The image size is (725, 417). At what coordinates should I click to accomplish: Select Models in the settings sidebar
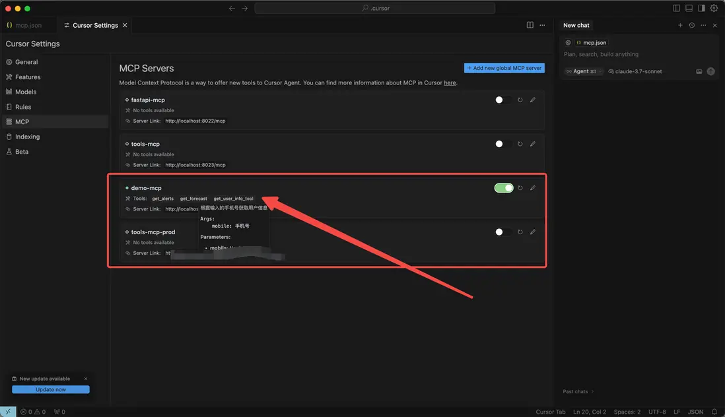point(26,92)
